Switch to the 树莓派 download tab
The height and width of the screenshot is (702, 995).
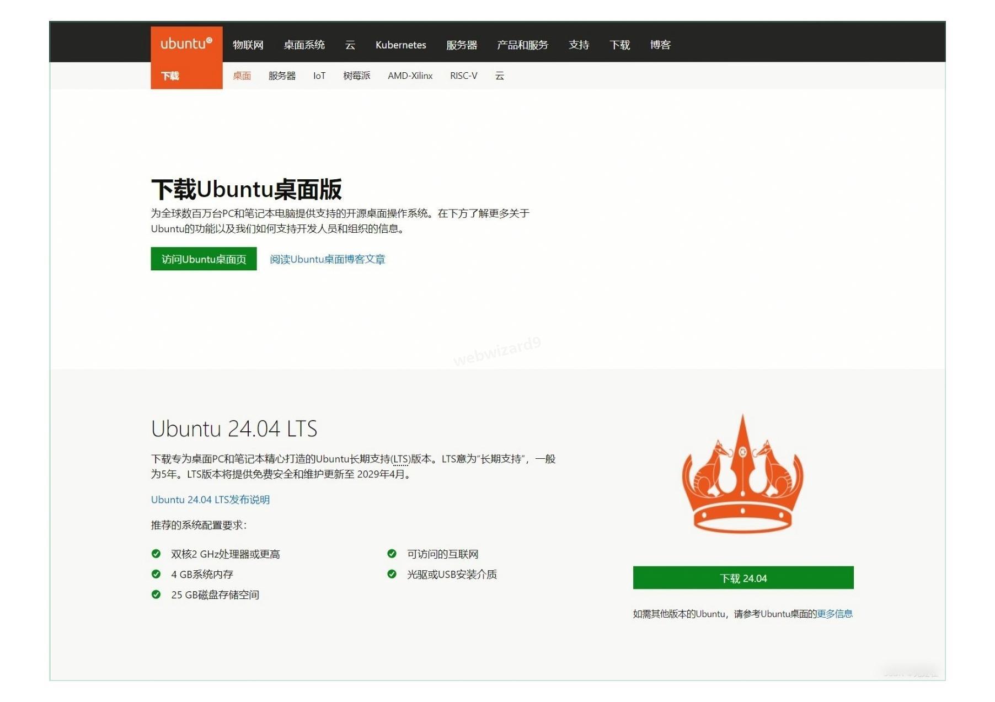pos(357,76)
